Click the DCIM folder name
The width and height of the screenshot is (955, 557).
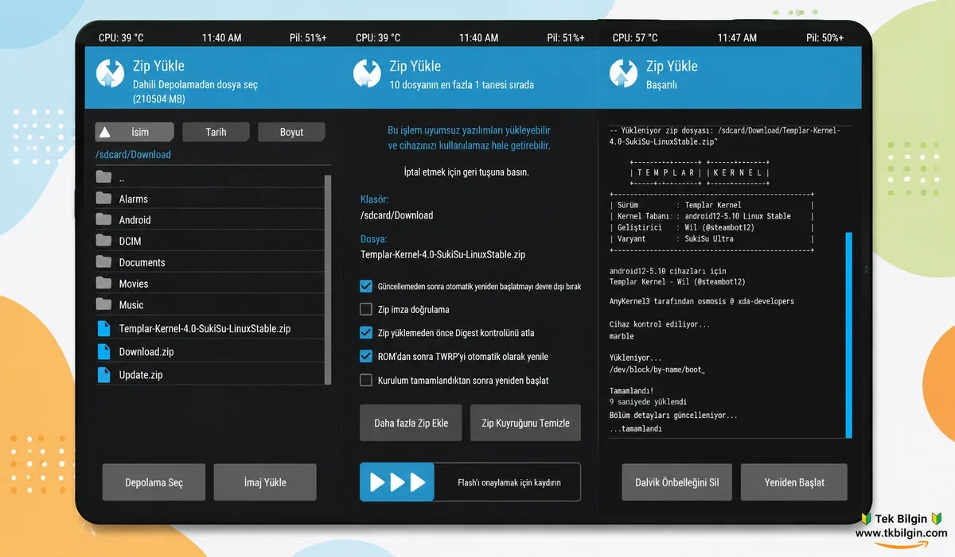131,241
